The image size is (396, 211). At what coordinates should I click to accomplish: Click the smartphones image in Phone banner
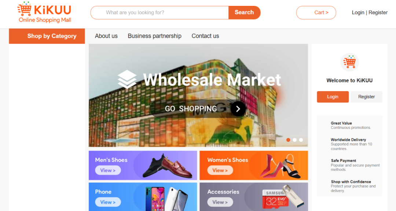166,199
